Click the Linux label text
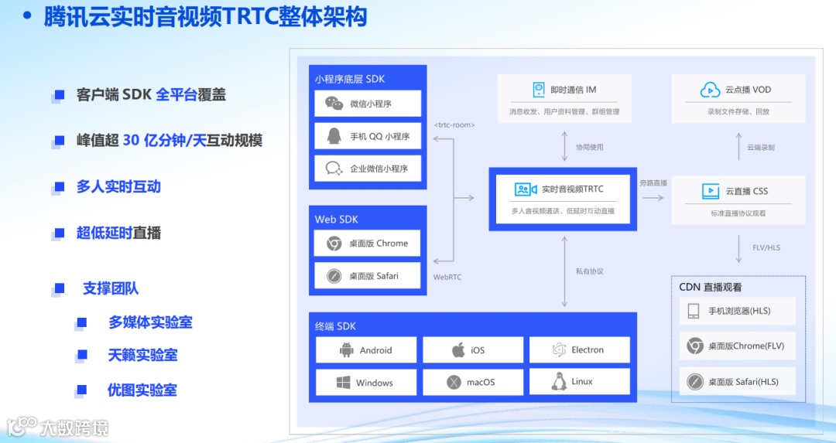Screen dimensions: 836x443 point(581,381)
